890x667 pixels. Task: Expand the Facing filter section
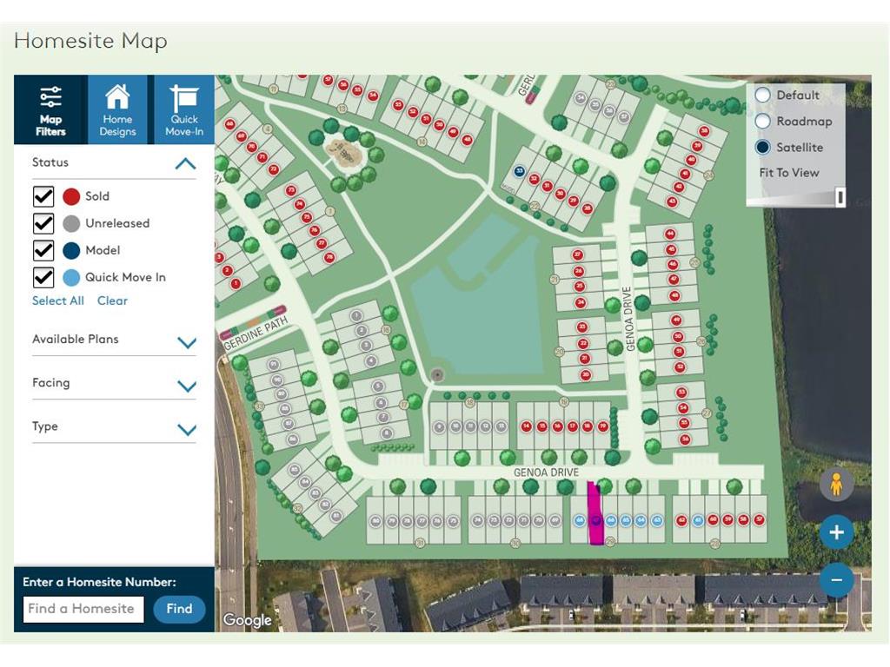tap(187, 386)
